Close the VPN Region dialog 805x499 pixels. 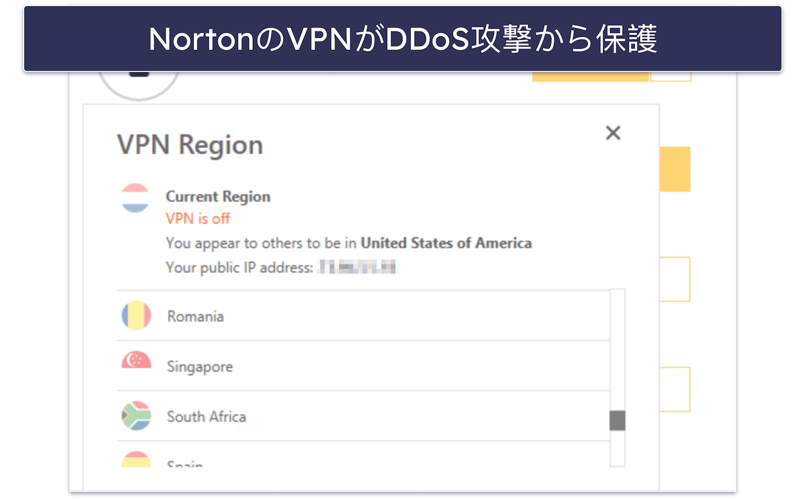[613, 133]
